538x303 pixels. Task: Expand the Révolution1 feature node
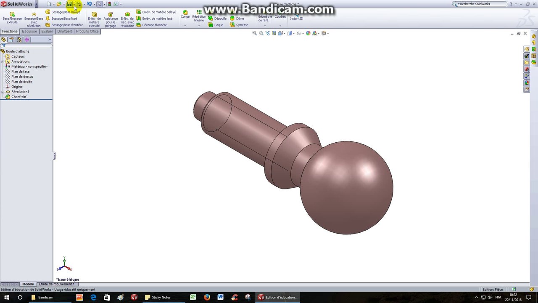[3, 92]
